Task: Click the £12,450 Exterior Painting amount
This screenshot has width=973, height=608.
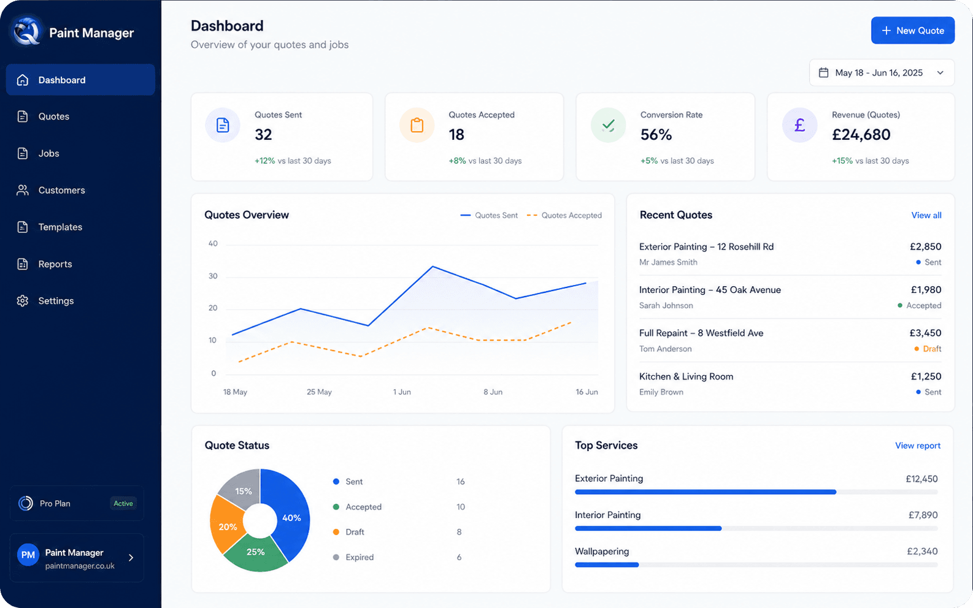Action: coord(921,479)
